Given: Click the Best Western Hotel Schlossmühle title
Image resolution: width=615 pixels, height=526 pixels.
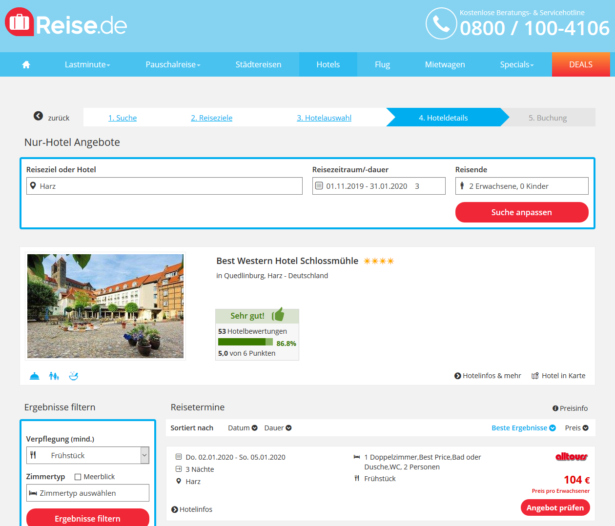Looking at the screenshot, I should click(287, 261).
